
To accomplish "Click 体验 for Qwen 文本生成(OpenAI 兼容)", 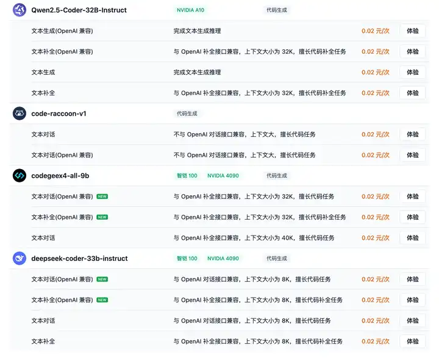I will click(x=413, y=31).
